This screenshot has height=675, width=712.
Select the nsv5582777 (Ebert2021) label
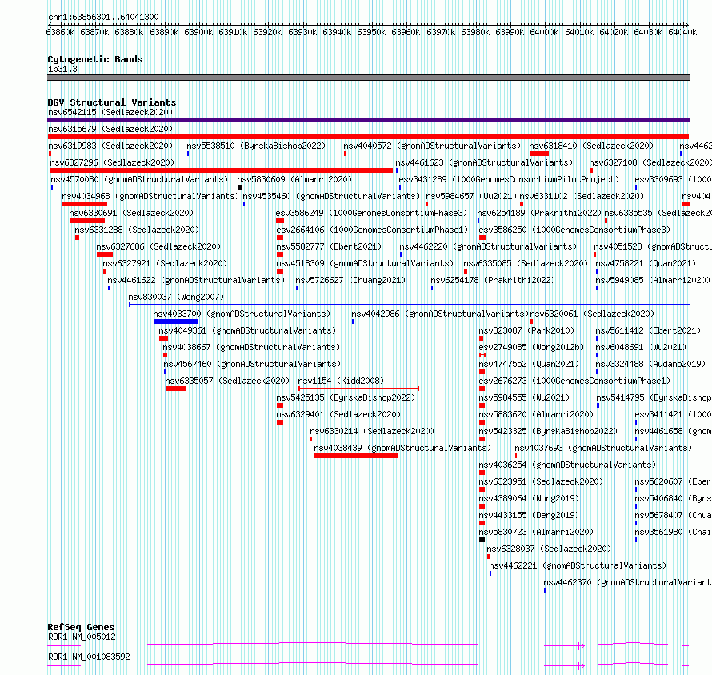click(x=329, y=246)
